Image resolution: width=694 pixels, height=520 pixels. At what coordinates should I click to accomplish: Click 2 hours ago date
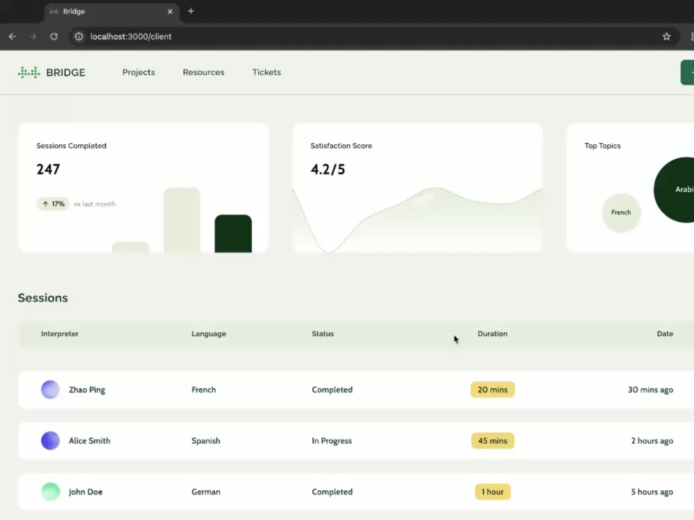pos(652,441)
